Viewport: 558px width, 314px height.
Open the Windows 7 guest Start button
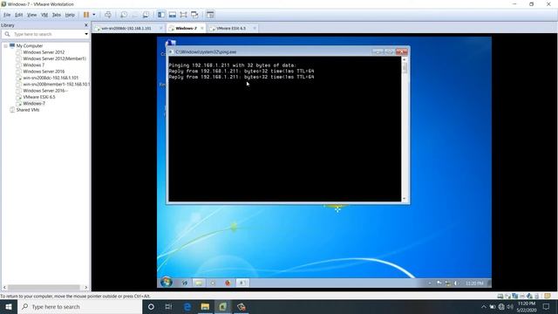(167, 283)
